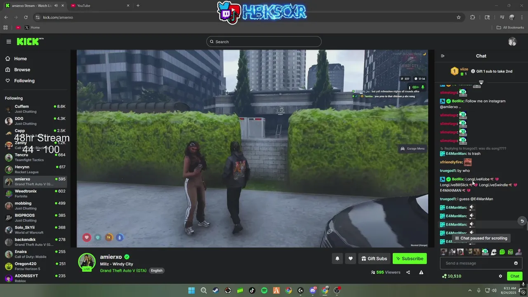Screen dimensions: 528x297
Task: Switch to the amierxo Stream tab
Action: [34, 5]
